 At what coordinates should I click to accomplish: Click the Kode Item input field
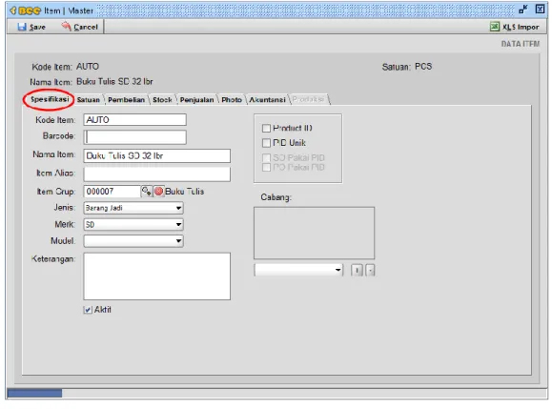click(134, 120)
